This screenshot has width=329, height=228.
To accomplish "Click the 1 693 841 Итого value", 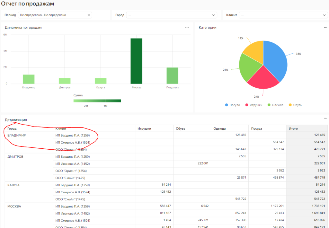I will 318,213.
